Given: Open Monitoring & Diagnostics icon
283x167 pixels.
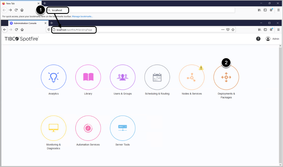Looking at the screenshot, I should click(x=53, y=128).
